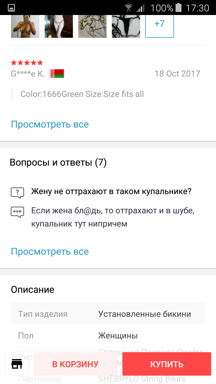
Task: Open the Вопросы и ответы (7) section header
Action: pyautogui.click(x=58, y=163)
